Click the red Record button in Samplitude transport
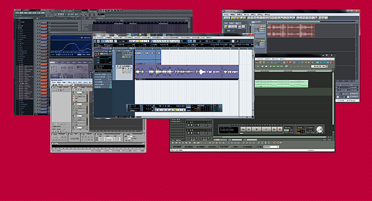Screen dimensions: 372x201 click(280, 129)
